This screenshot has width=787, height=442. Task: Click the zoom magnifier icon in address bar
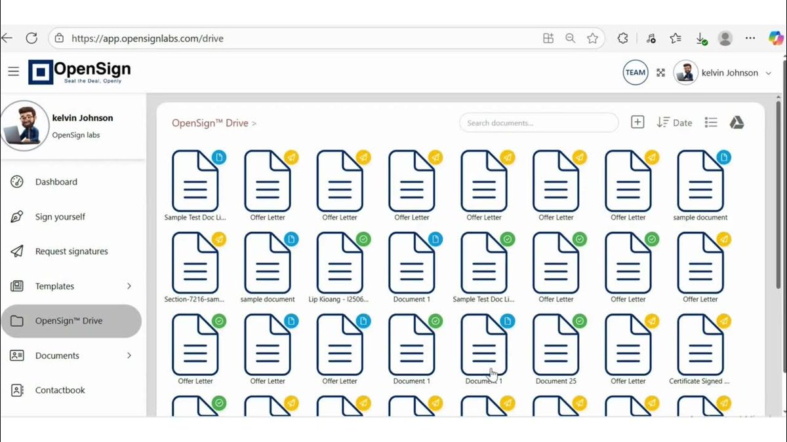571,39
